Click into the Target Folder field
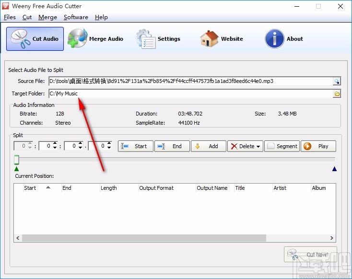The image size is (352, 279). 190,93
